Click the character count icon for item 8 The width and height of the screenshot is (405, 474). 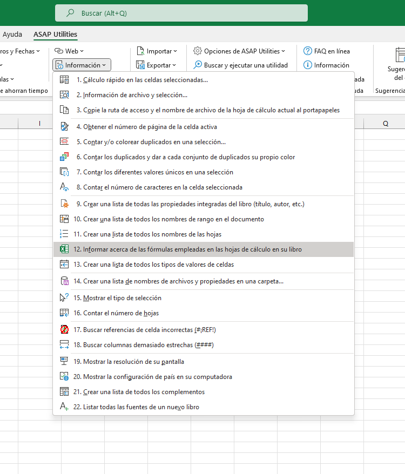click(x=64, y=187)
